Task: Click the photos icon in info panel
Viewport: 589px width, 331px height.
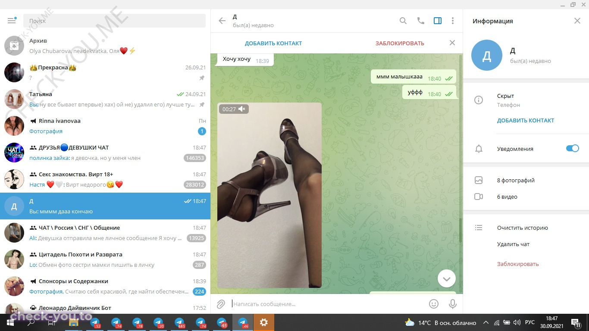Action: (479, 180)
